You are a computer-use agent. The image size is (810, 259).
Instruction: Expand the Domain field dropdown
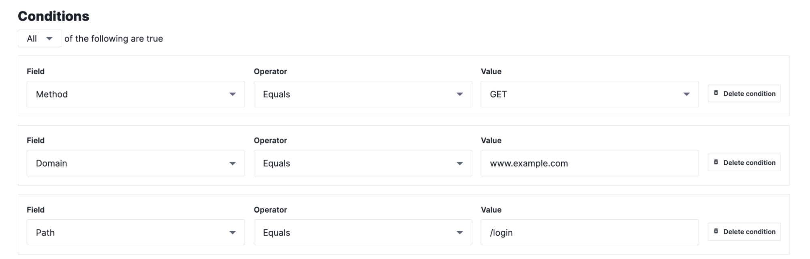pyautogui.click(x=136, y=163)
